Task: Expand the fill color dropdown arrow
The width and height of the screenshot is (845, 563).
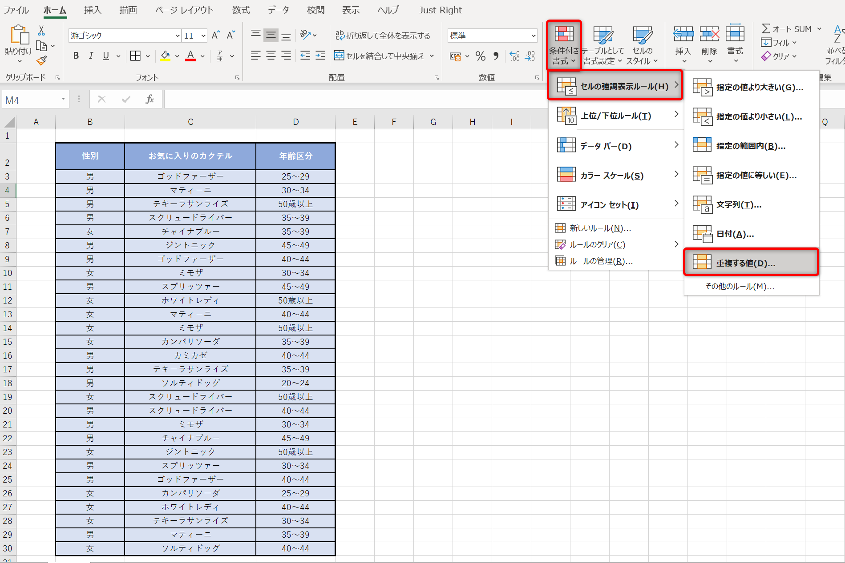Action: pos(177,56)
